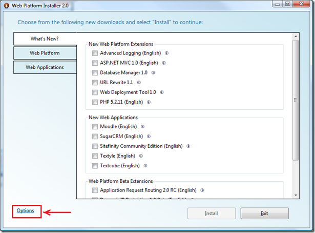Show info for Application Request Routing 2.0 RC
Viewport: 315px width, 233px height.
202,190
